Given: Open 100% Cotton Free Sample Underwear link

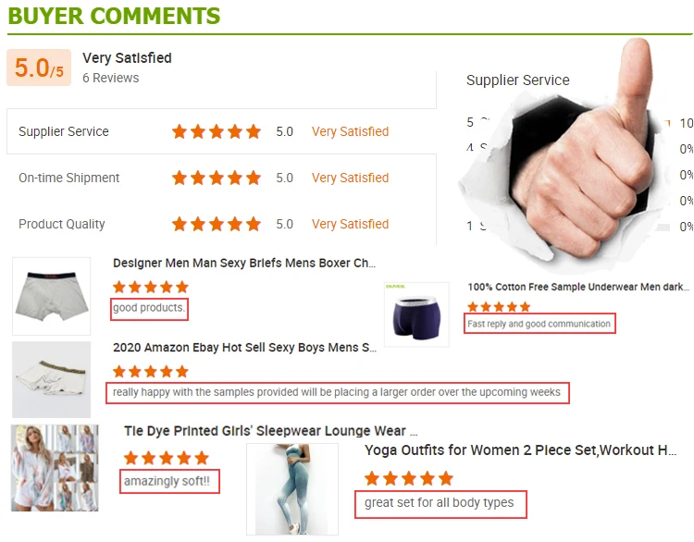Looking at the screenshot, I should (x=578, y=287).
